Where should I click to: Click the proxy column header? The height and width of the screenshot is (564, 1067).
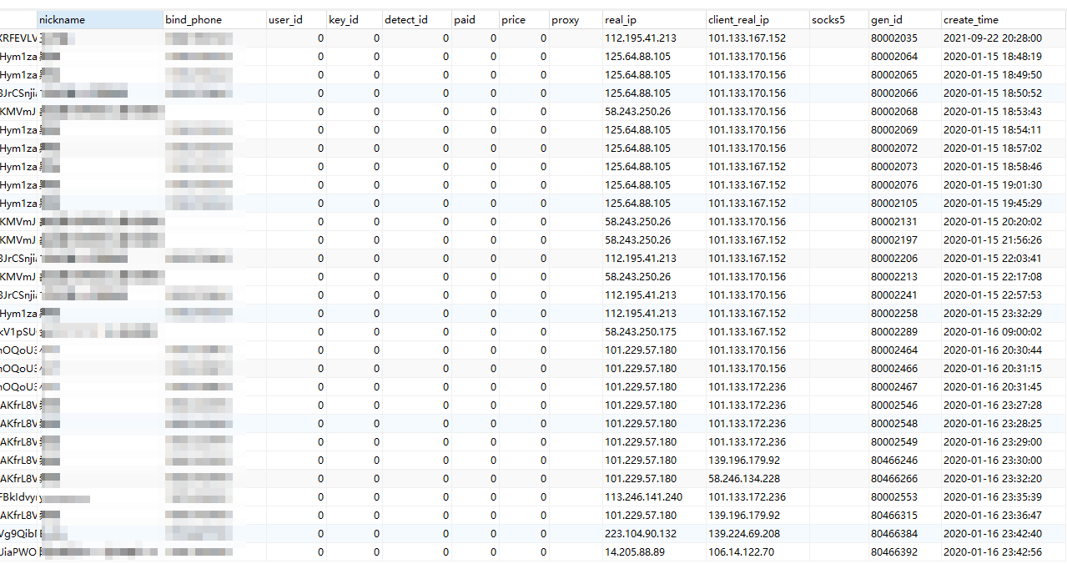click(x=575, y=20)
